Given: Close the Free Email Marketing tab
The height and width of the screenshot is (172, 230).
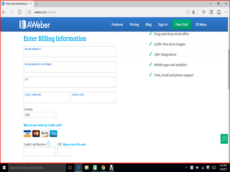Looking at the screenshot, I should (31, 4).
